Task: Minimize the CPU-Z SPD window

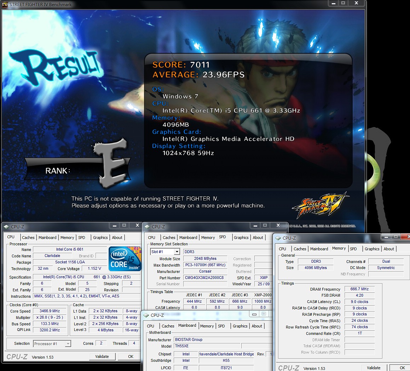Action: tap(255, 225)
